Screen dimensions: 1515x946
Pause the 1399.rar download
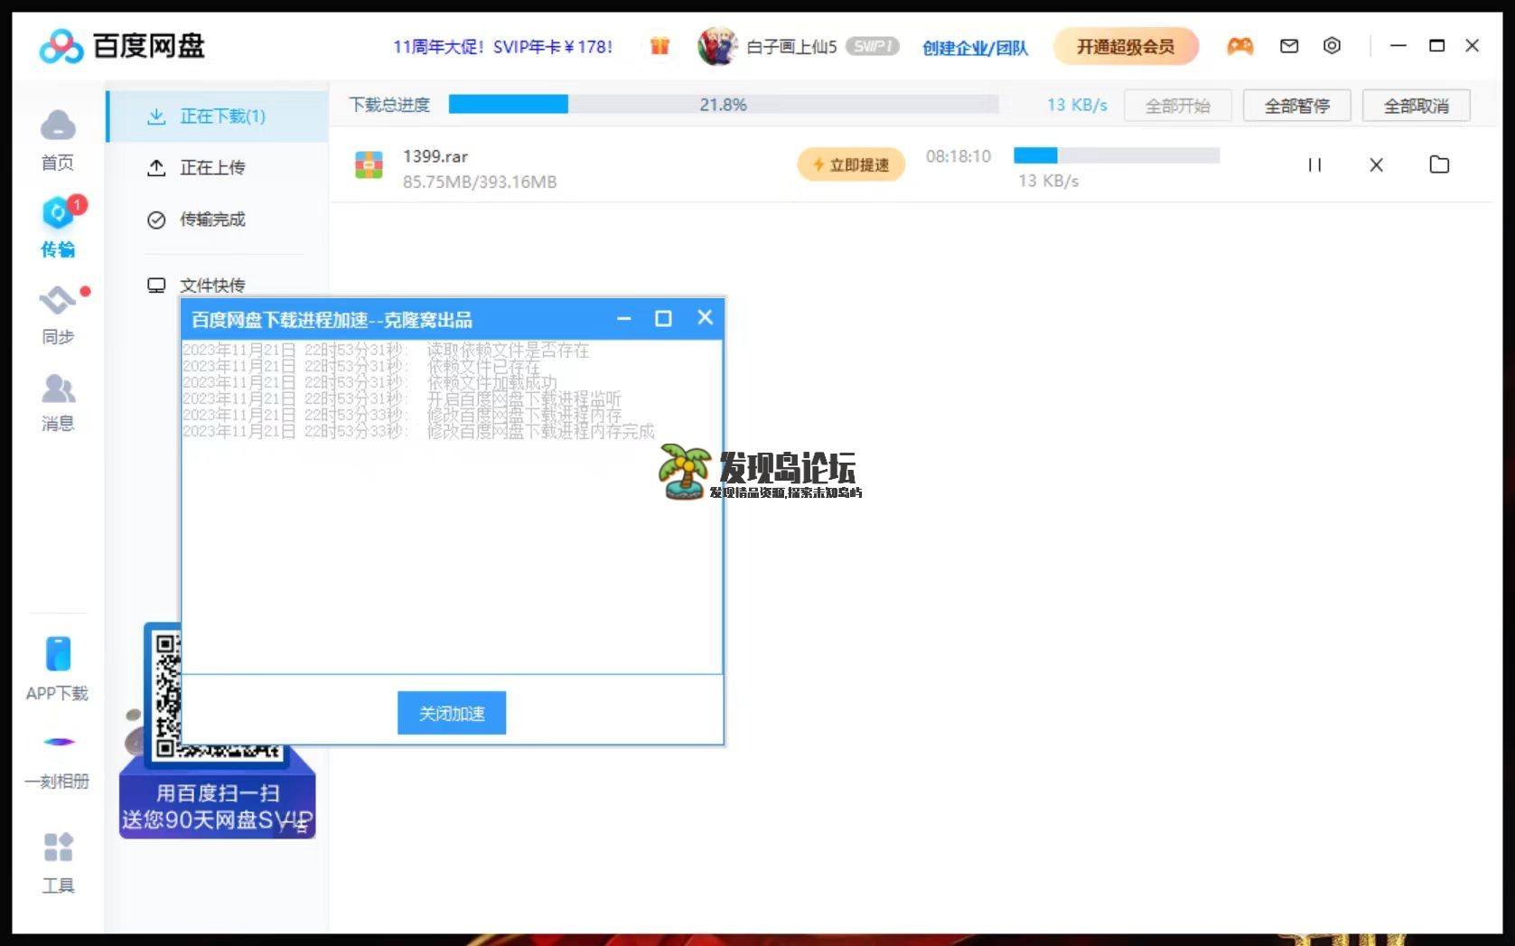1314,165
